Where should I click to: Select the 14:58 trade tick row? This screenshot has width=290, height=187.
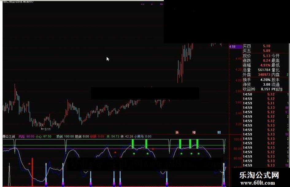pyautogui.click(x=266, y=94)
